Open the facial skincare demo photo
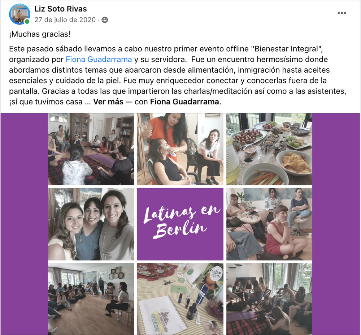The width and height of the screenshot is (361, 335). point(180,149)
